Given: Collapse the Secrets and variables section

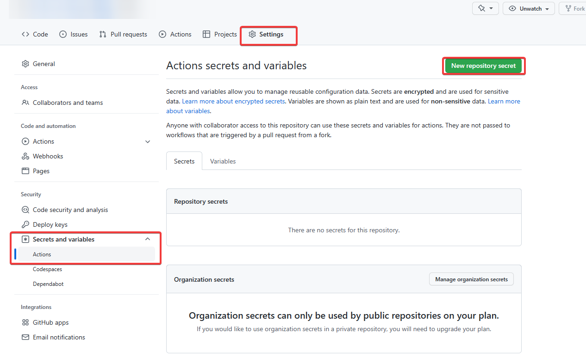Looking at the screenshot, I should click(x=148, y=239).
